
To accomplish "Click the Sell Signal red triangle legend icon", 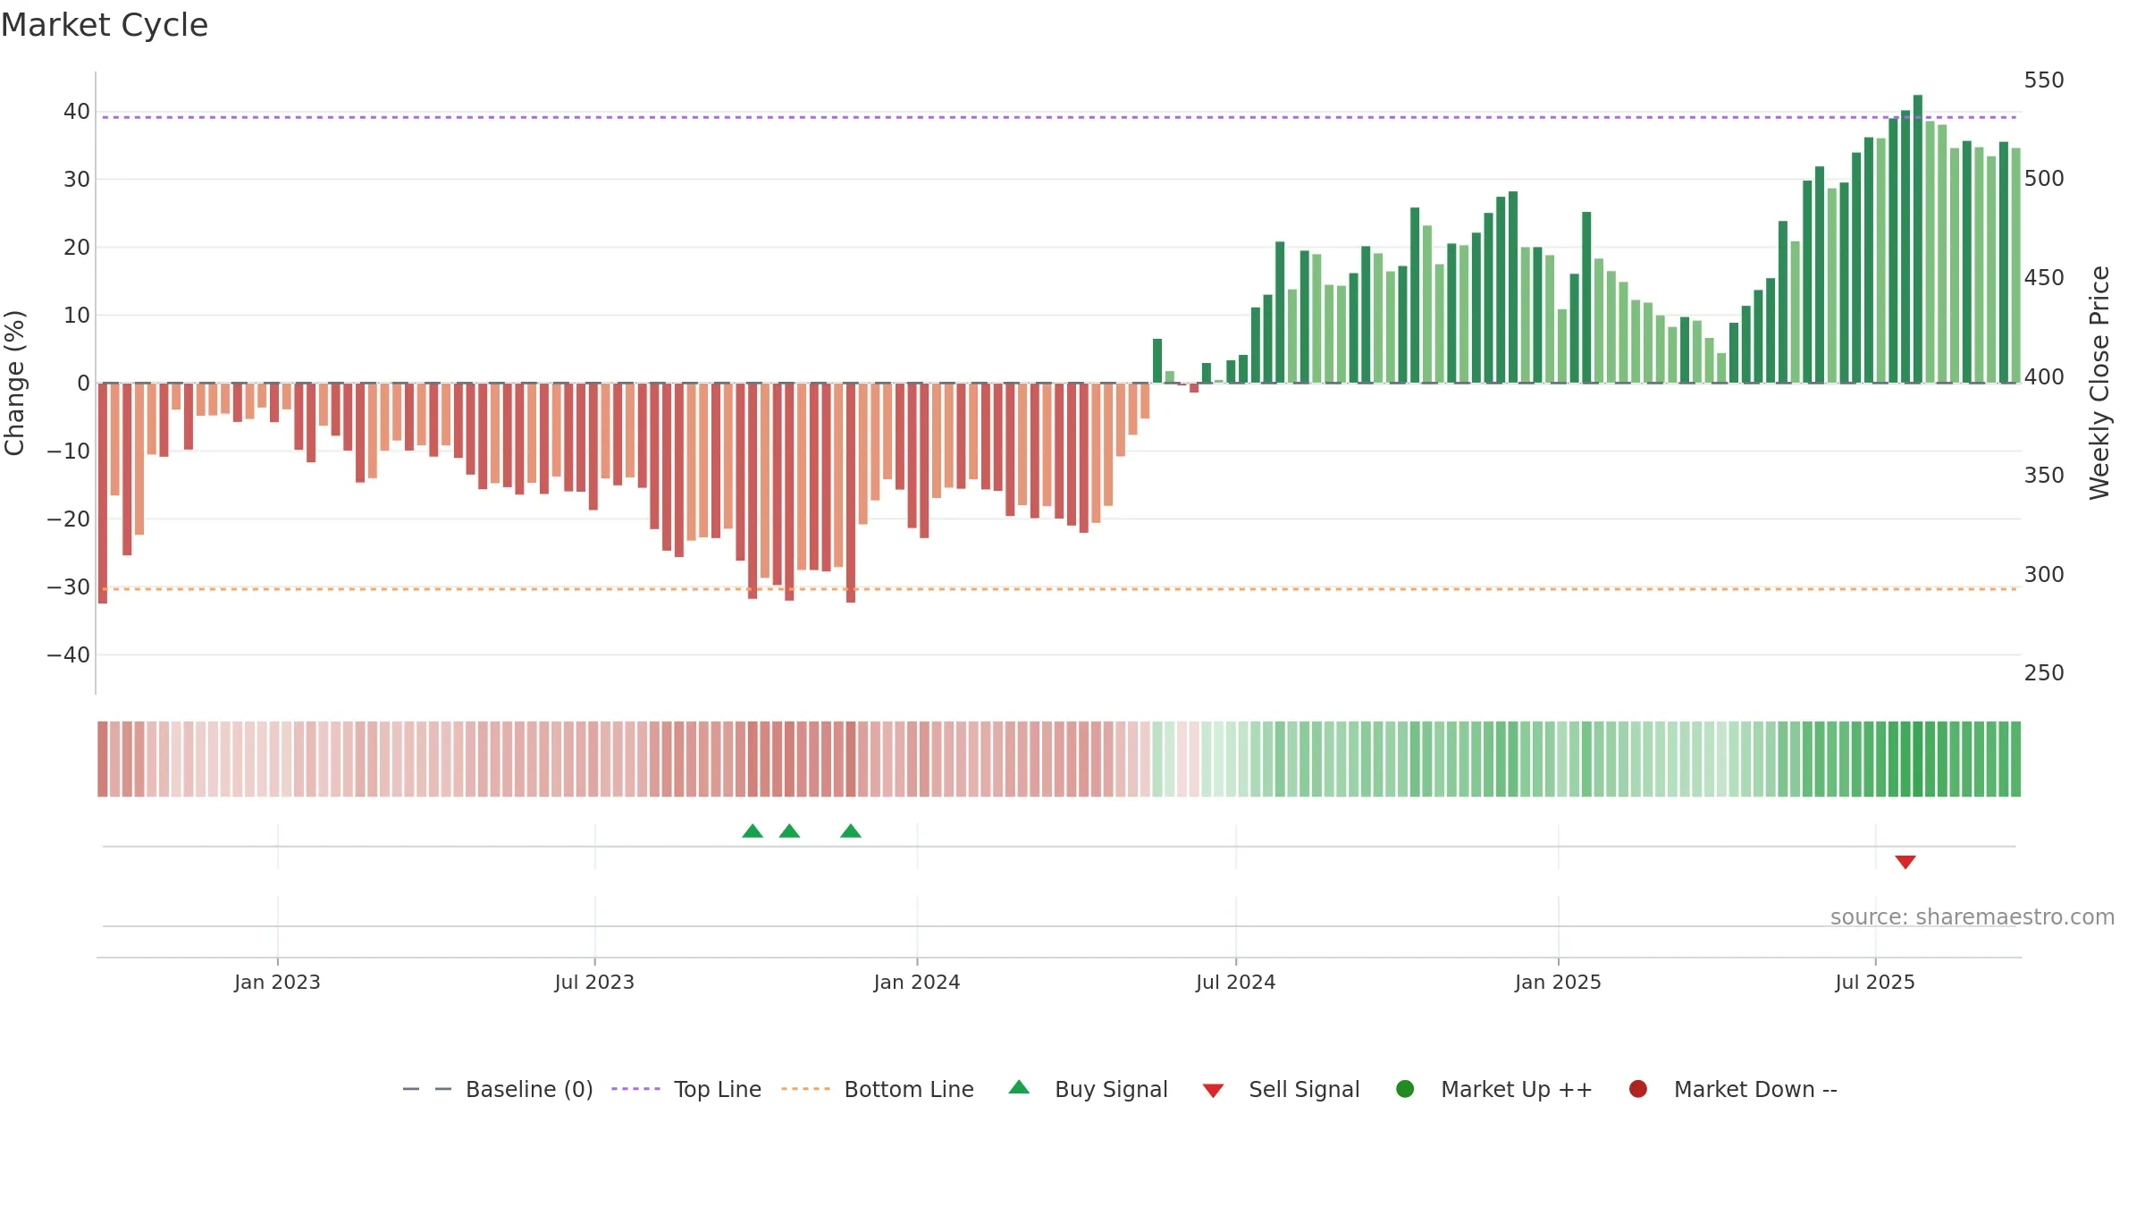I will point(1213,1091).
